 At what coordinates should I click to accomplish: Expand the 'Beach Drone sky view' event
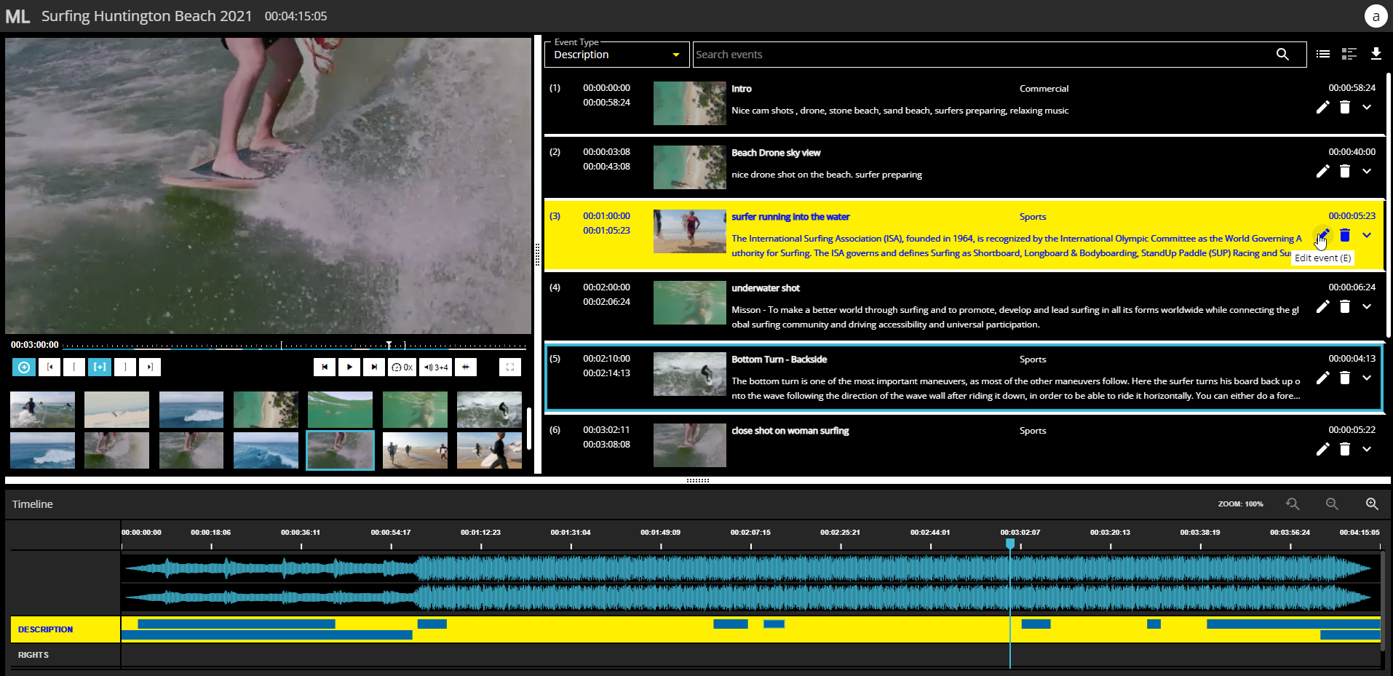pyautogui.click(x=1367, y=172)
